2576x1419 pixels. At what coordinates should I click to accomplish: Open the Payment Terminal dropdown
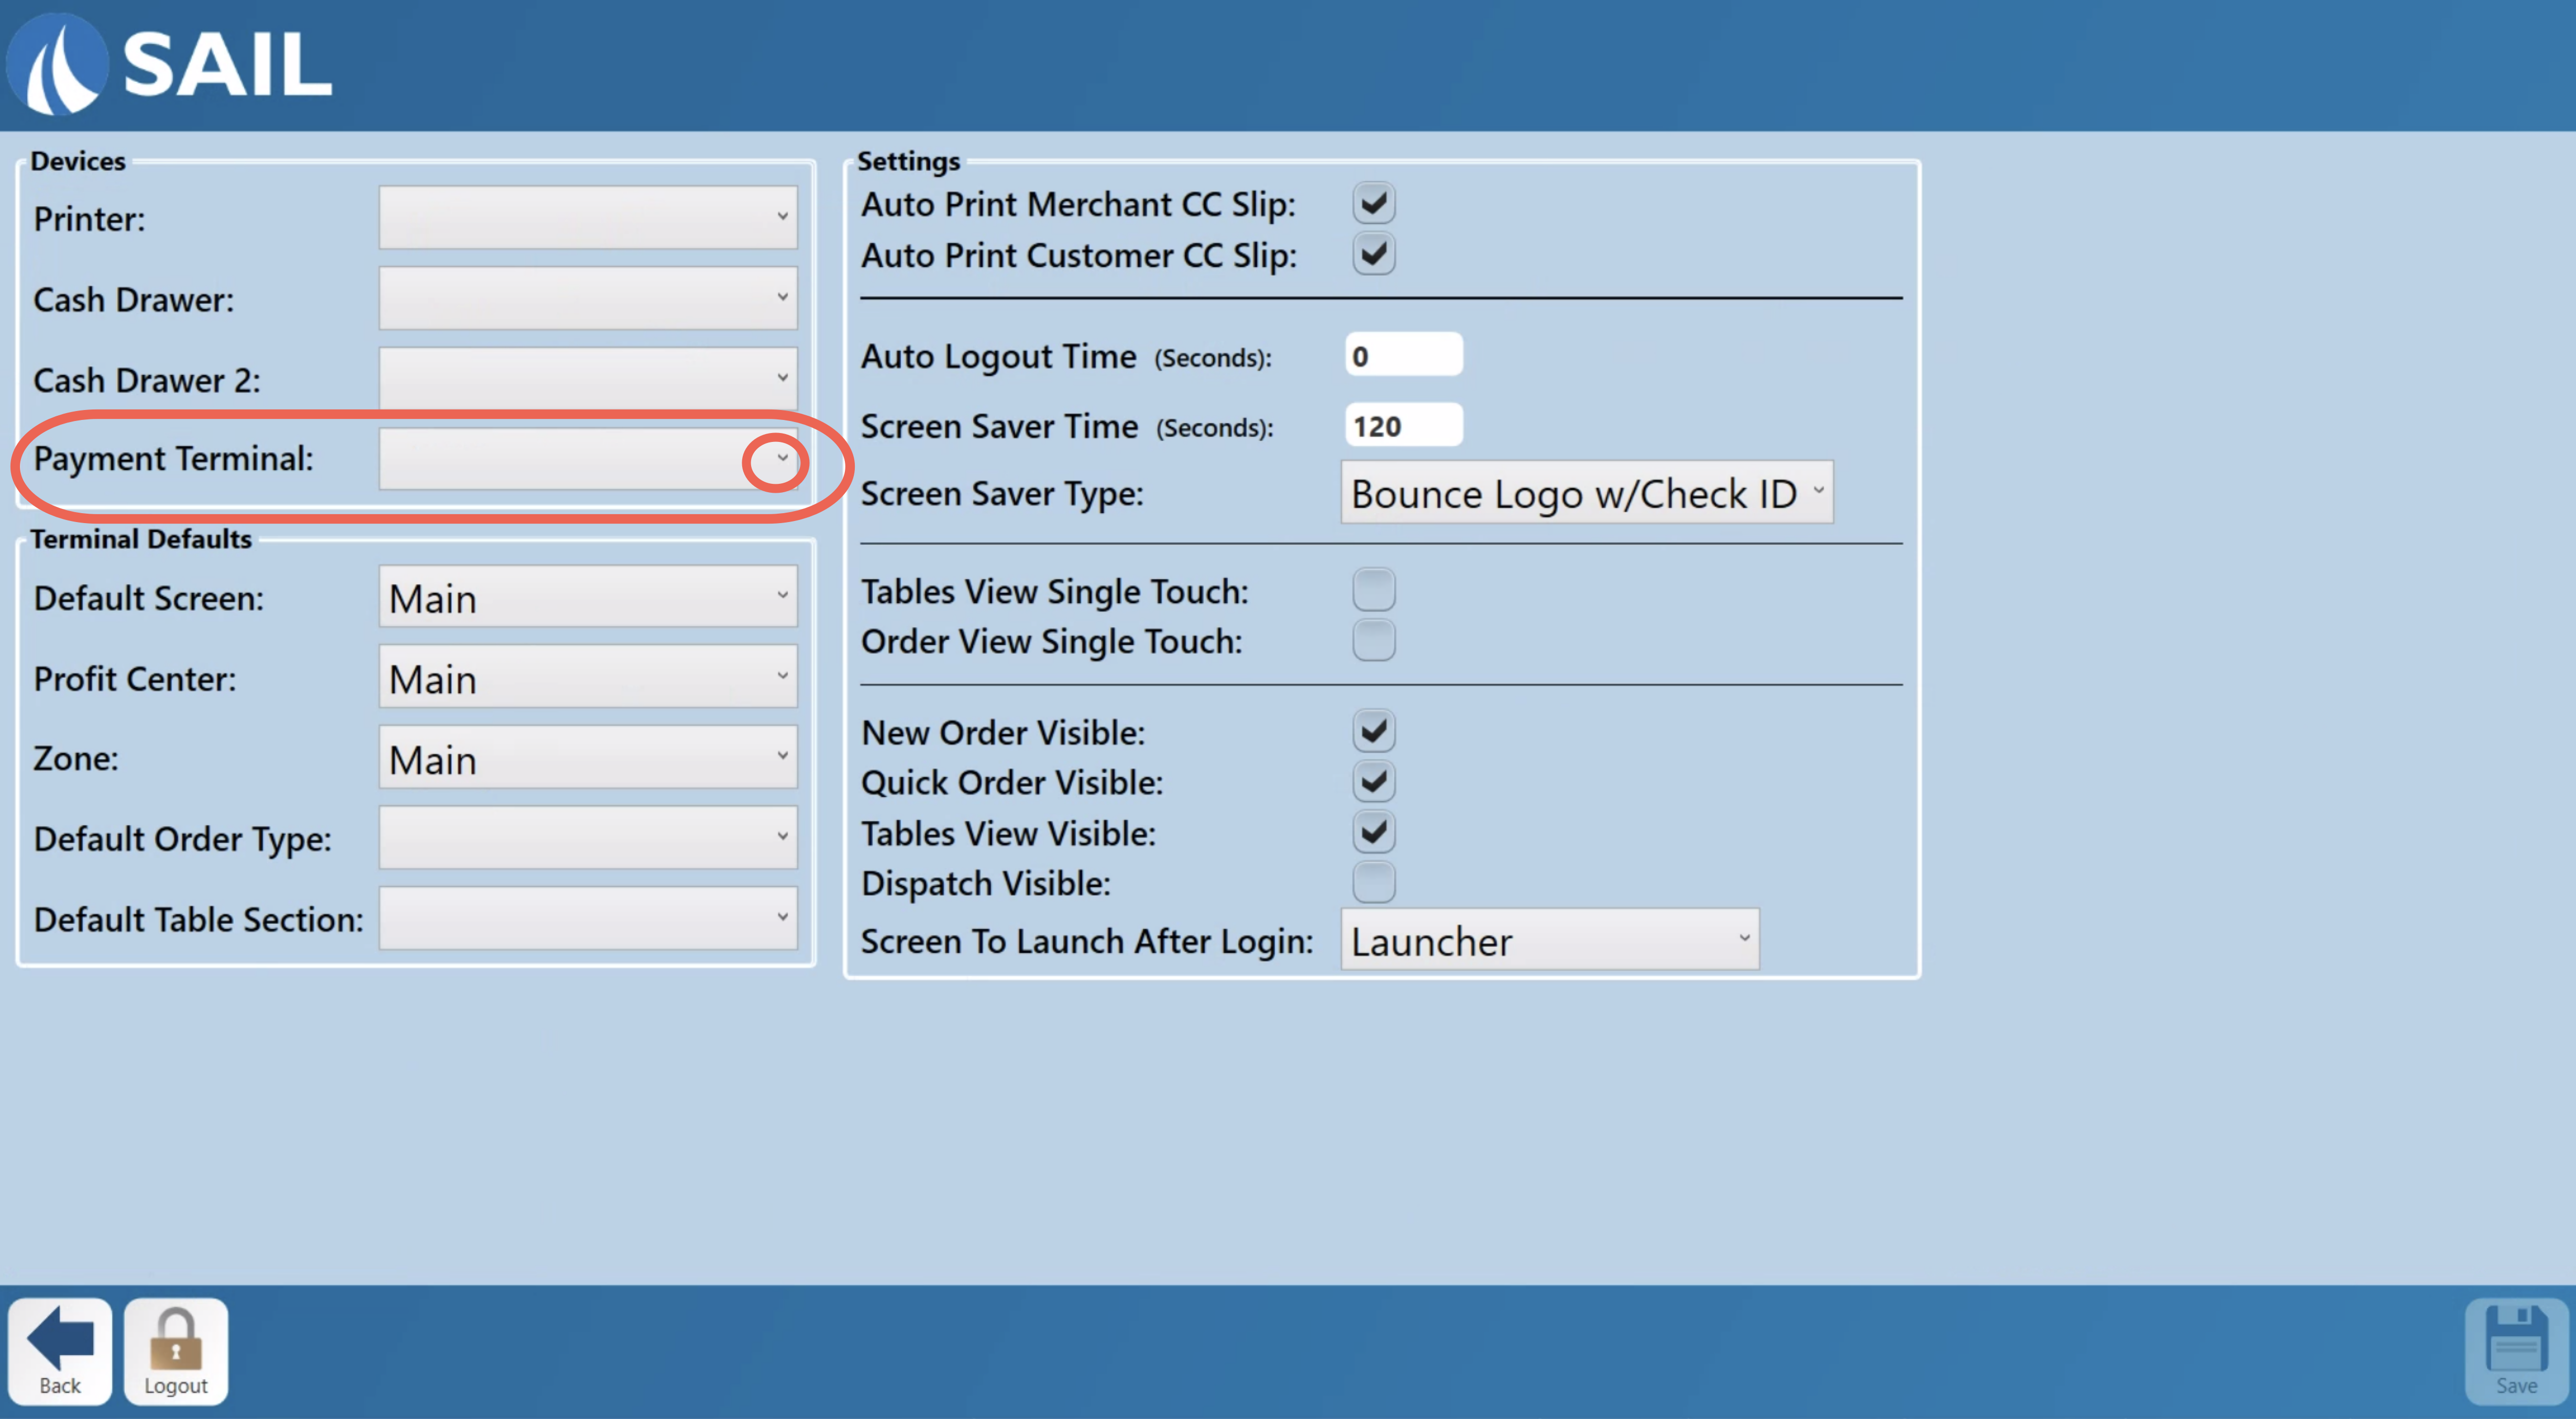click(x=588, y=459)
